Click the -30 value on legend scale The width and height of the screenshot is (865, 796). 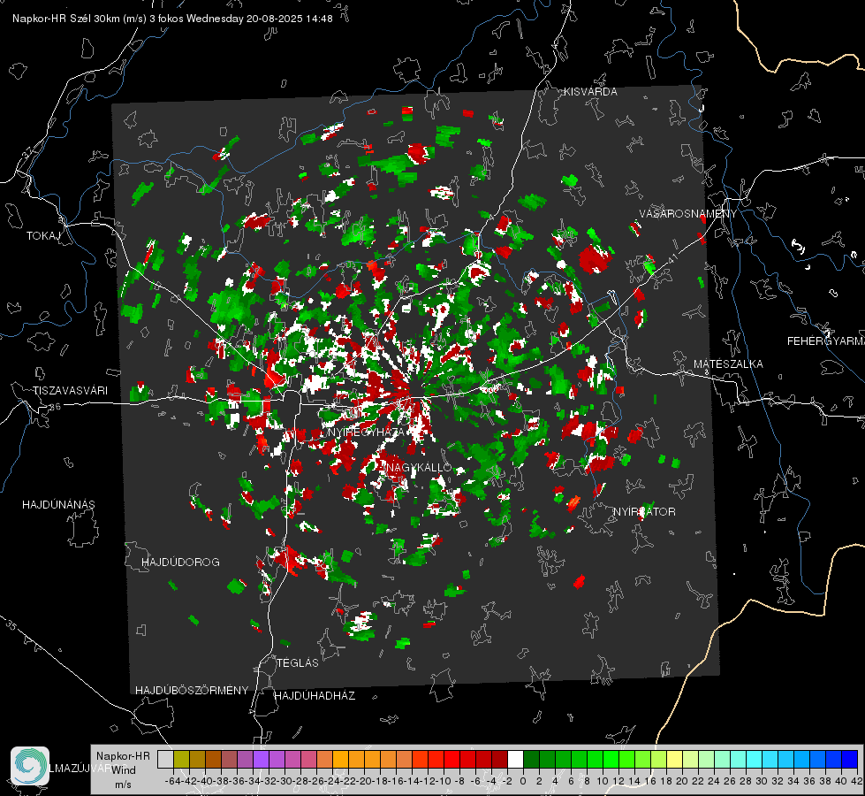point(285,781)
